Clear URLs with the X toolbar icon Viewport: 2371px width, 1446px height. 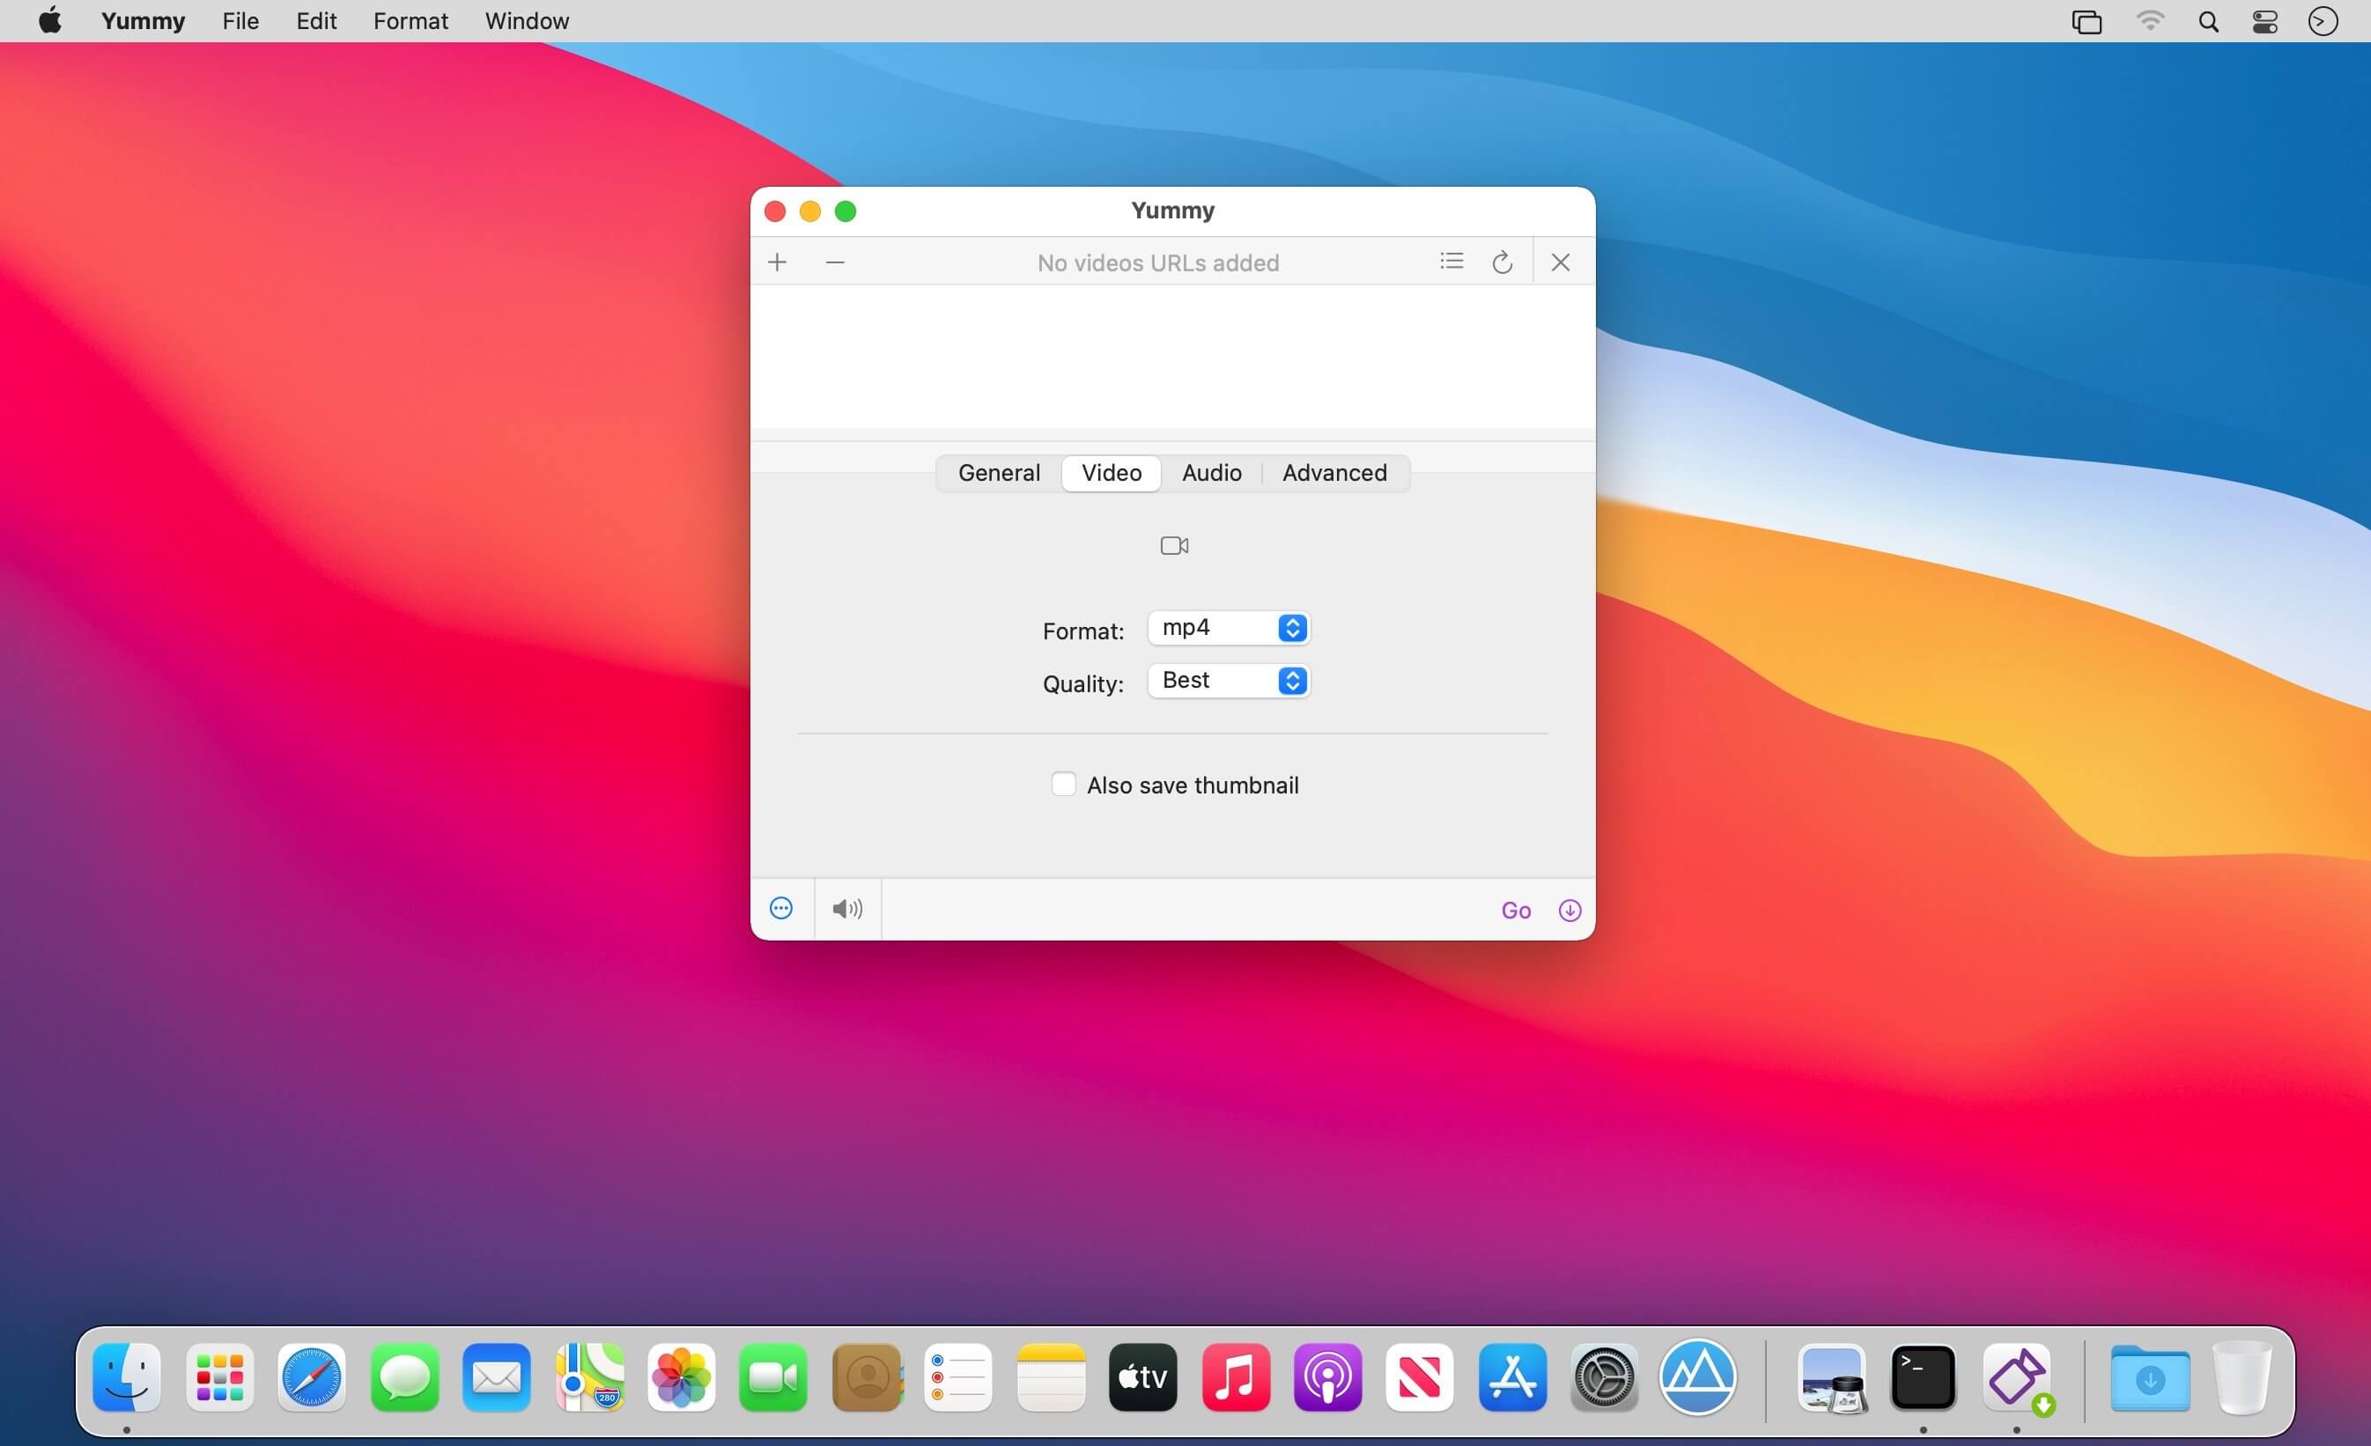point(1561,262)
